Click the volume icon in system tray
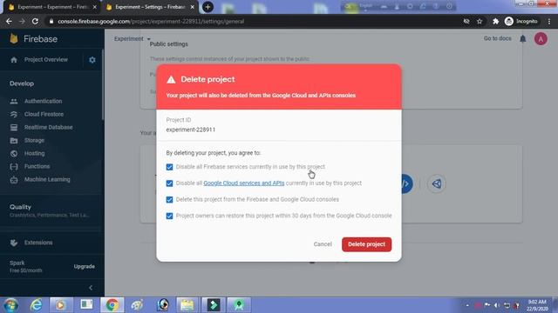 (497, 305)
